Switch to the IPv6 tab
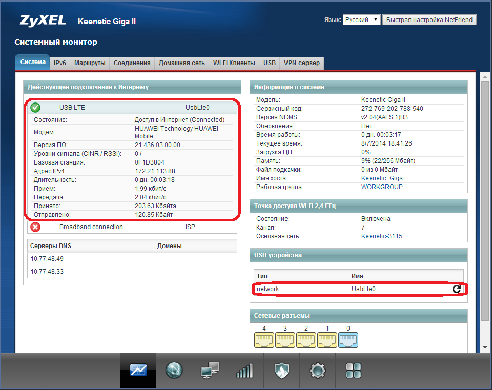Image resolution: width=492 pixels, height=390 pixels. pyautogui.click(x=60, y=63)
